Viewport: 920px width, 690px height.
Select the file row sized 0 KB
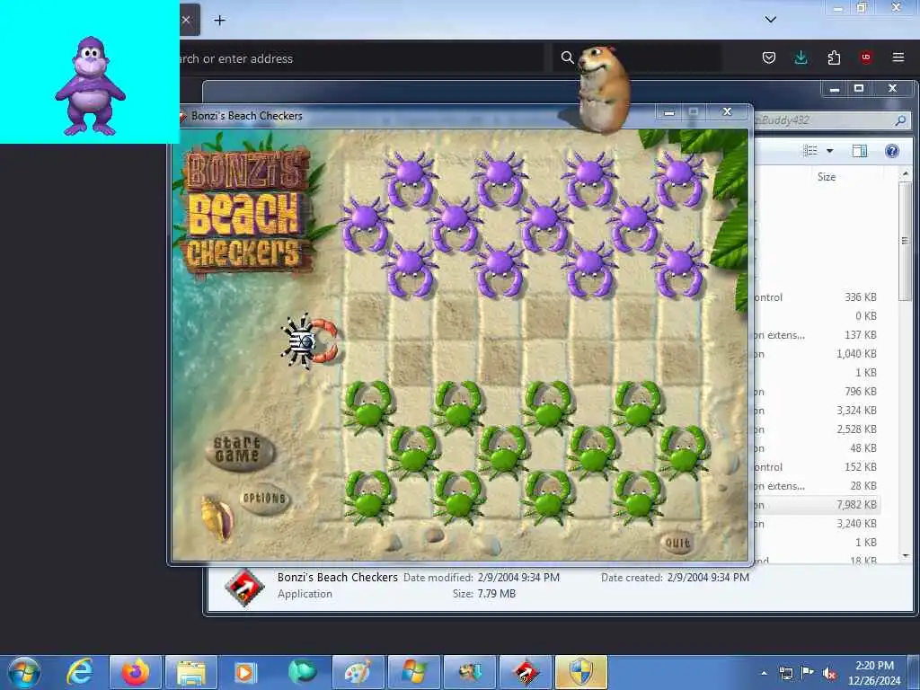[x=818, y=315]
